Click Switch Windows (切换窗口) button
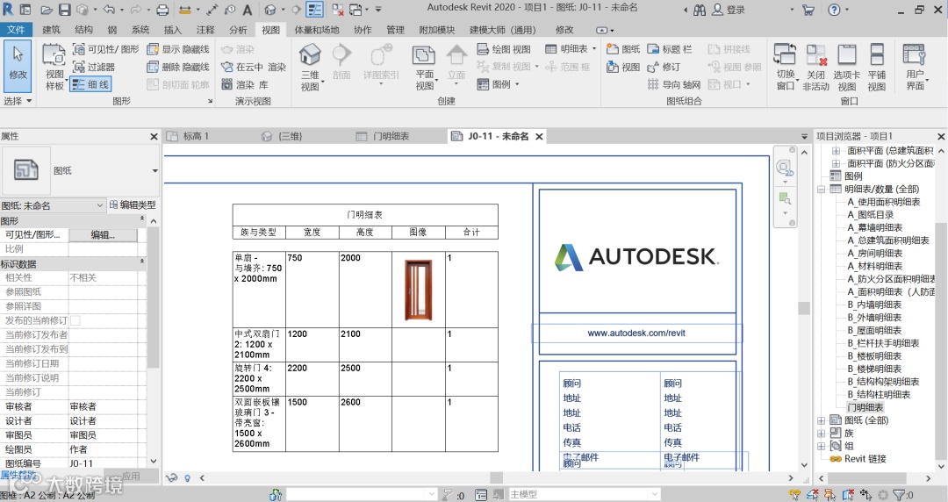Viewport: 948px width, 502px height. 786,67
